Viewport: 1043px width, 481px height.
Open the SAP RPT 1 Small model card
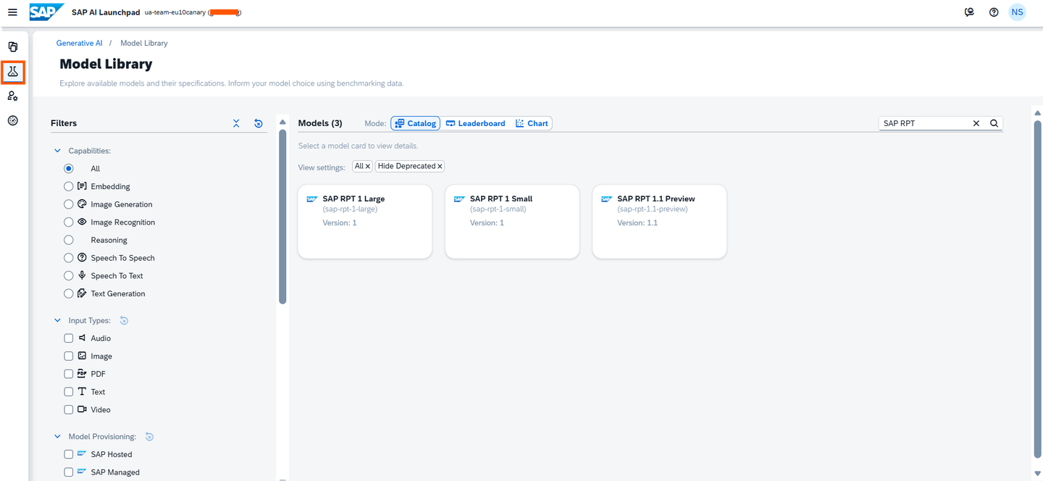[512, 221]
